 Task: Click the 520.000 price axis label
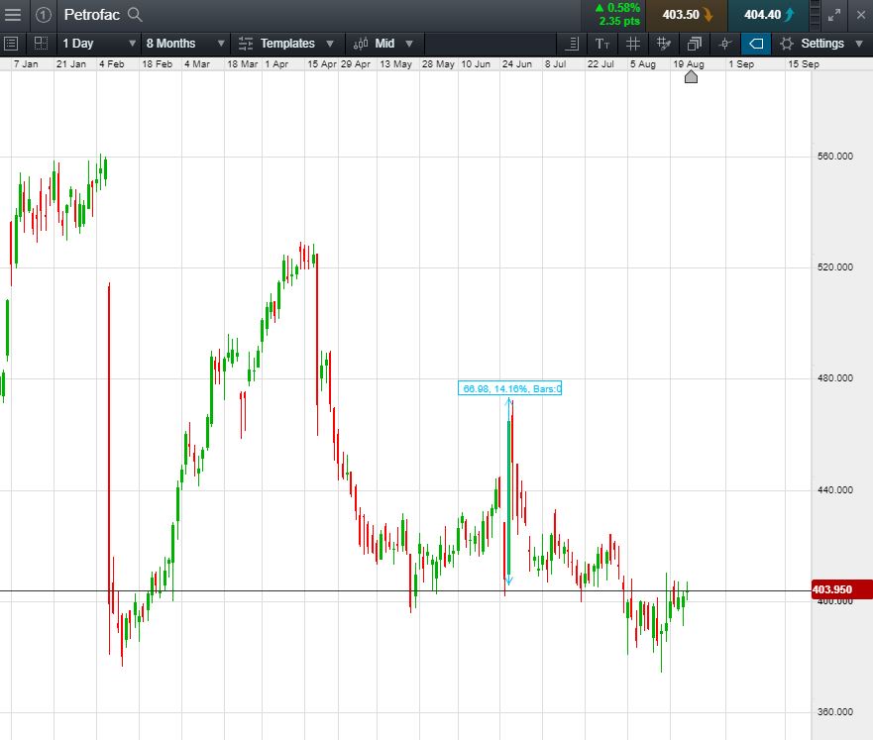click(834, 267)
